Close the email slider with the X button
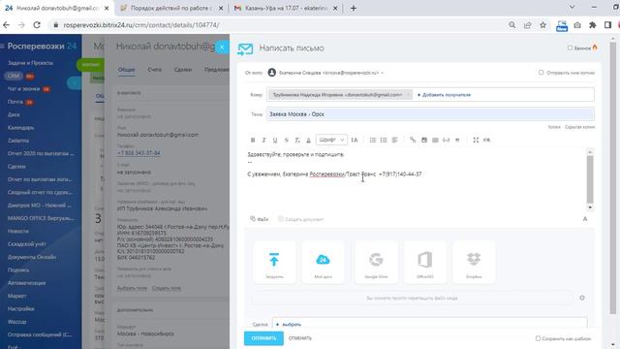This screenshot has width=620, height=349. (x=222, y=48)
